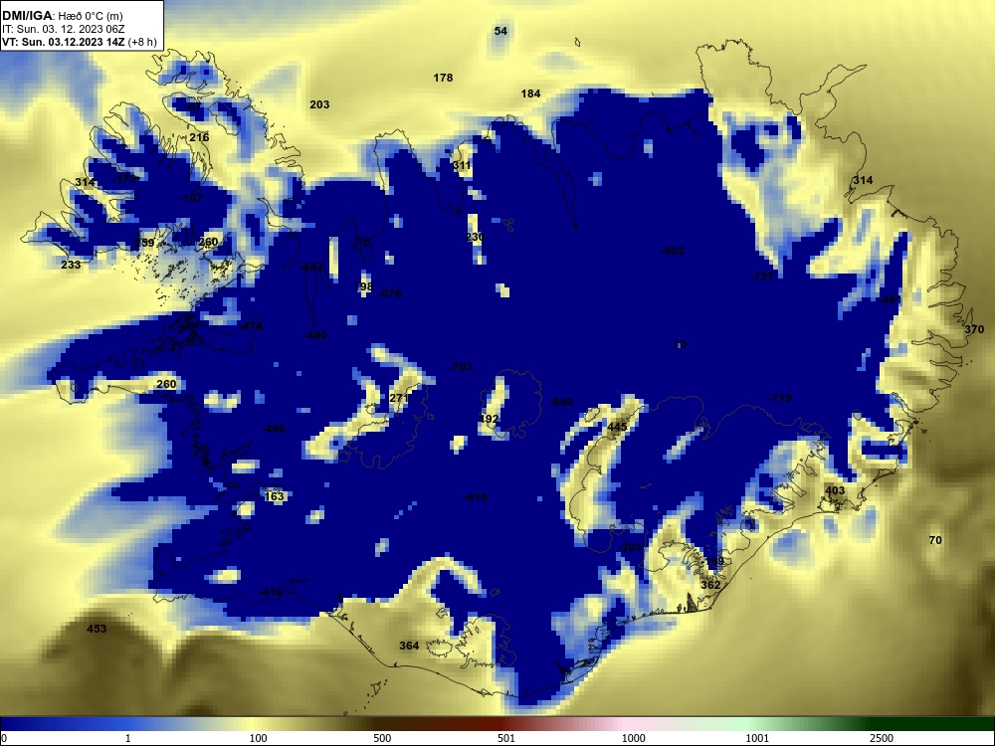Screen dimensions: 995x746
Task: Click the legend tick label 2500
Action: [882, 738]
